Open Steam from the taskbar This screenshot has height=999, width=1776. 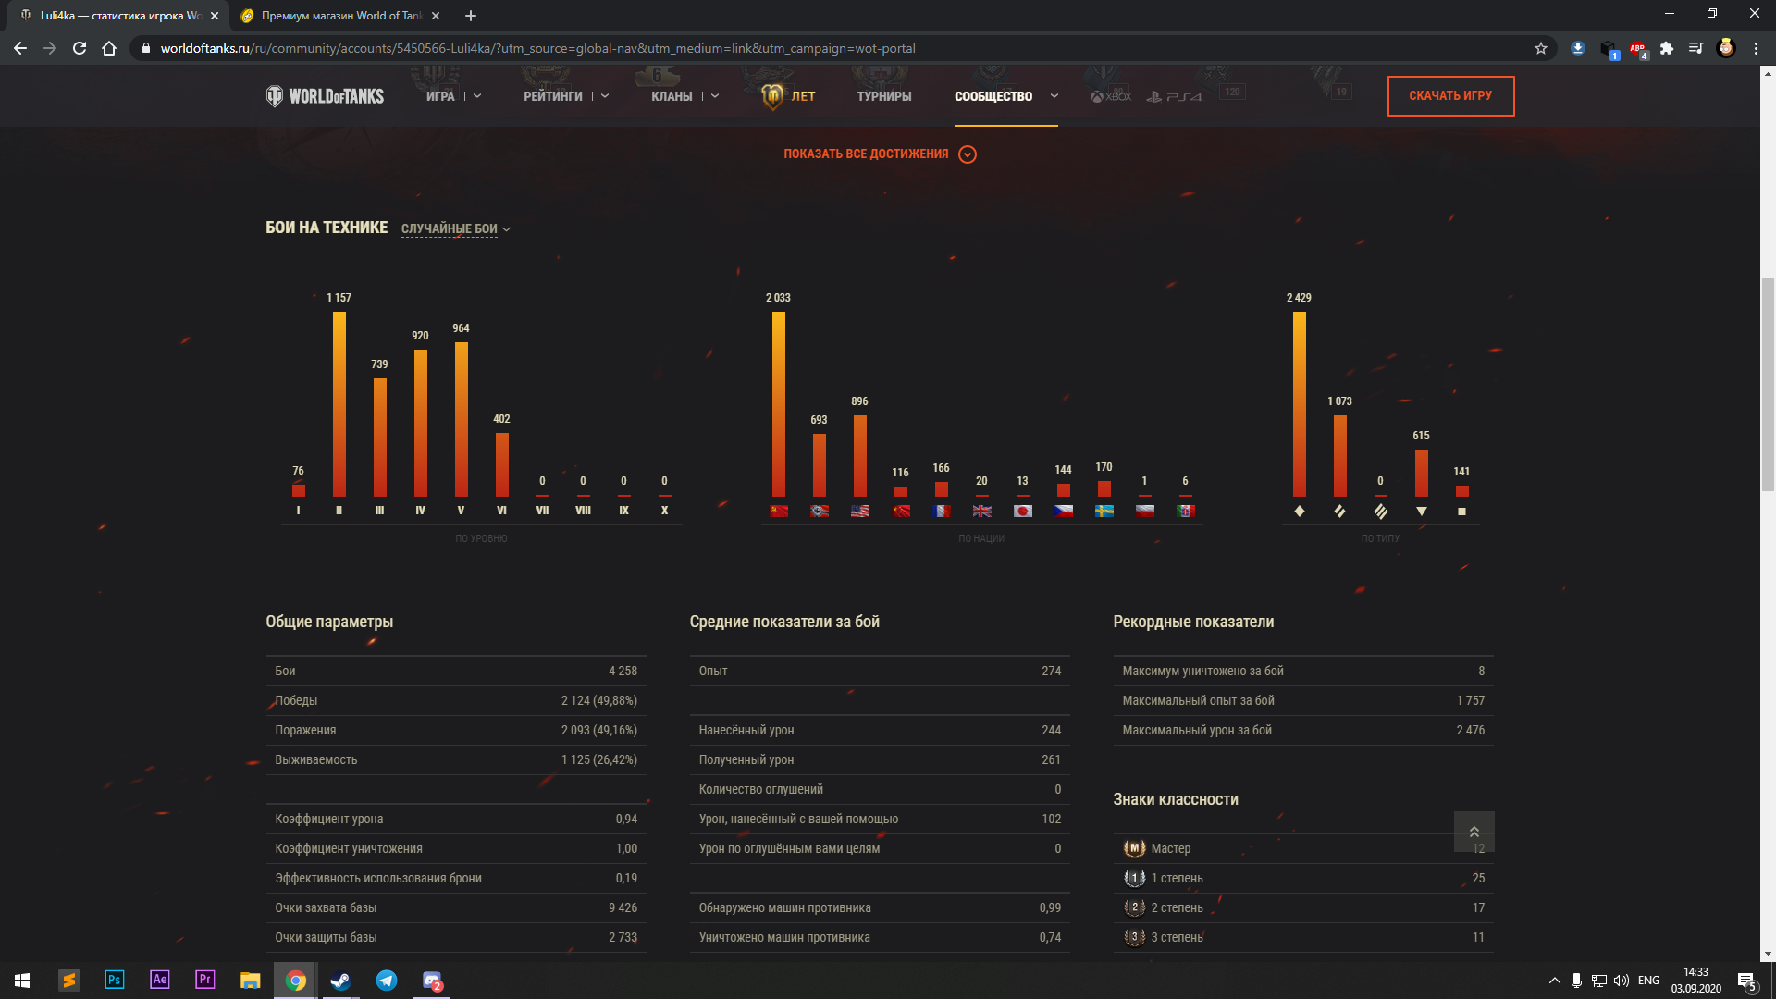(340, 980)
